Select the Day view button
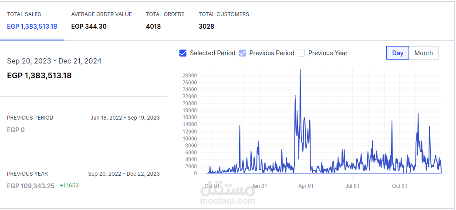The image size is (456, 210). [x=398, y=53]
